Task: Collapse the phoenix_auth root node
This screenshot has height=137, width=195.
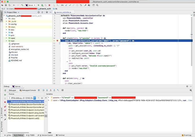Action: pos(5,16)
